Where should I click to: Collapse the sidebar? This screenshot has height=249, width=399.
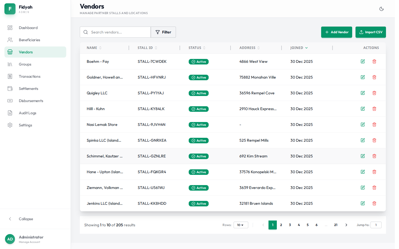click(26, 219)
